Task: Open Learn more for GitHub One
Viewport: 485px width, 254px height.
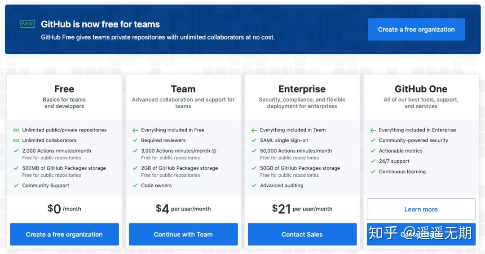Action: click(x=421, y=209)
